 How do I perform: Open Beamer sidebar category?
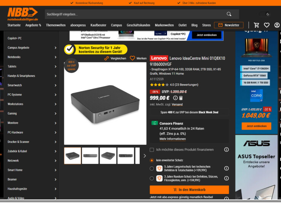pyautogui.click(x=12, y=179)
